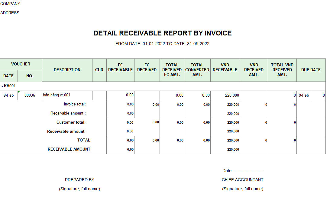The width and height of the screenshot is (330, 210).
Task: Click the ADDRESS label
Action: pos(10,13)
